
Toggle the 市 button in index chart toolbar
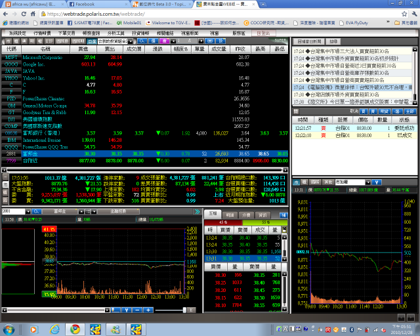(296, 182)
